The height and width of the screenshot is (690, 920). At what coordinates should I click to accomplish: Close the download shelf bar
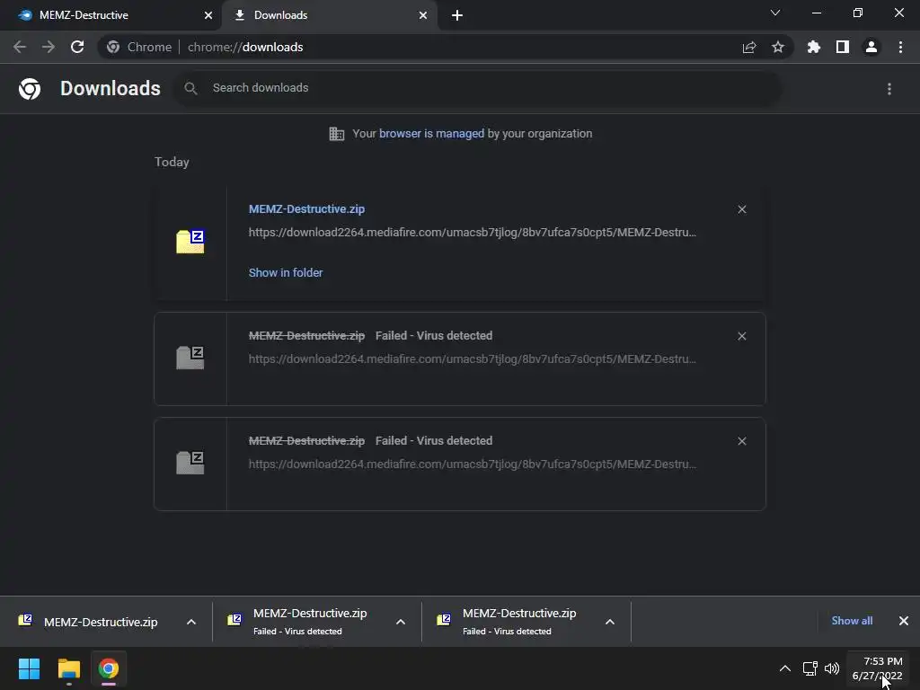click(904, 621)
